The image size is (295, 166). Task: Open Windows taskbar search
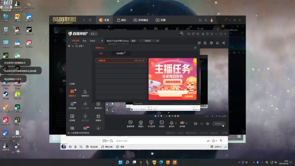coord(127,162)
